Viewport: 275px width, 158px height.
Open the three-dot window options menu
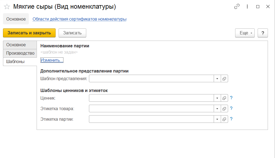pos(247,7)
